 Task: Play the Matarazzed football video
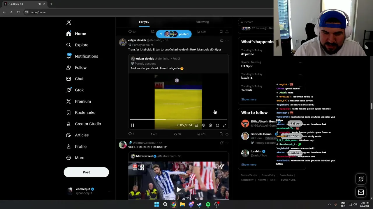[x=179, y=190]
